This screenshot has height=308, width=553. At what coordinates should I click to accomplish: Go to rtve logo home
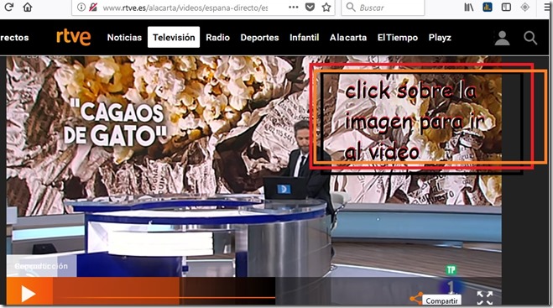[x=73, y=37]
